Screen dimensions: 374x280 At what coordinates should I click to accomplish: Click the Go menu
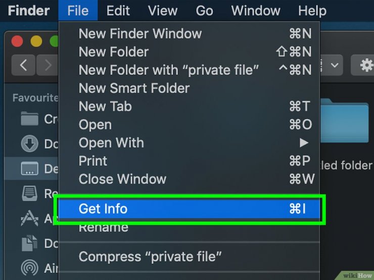[204, 11]
